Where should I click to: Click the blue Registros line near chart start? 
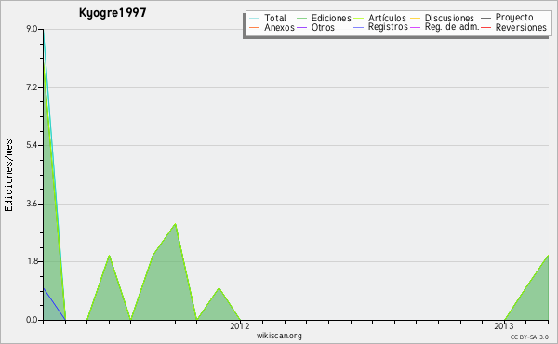[x=55, y=304]
